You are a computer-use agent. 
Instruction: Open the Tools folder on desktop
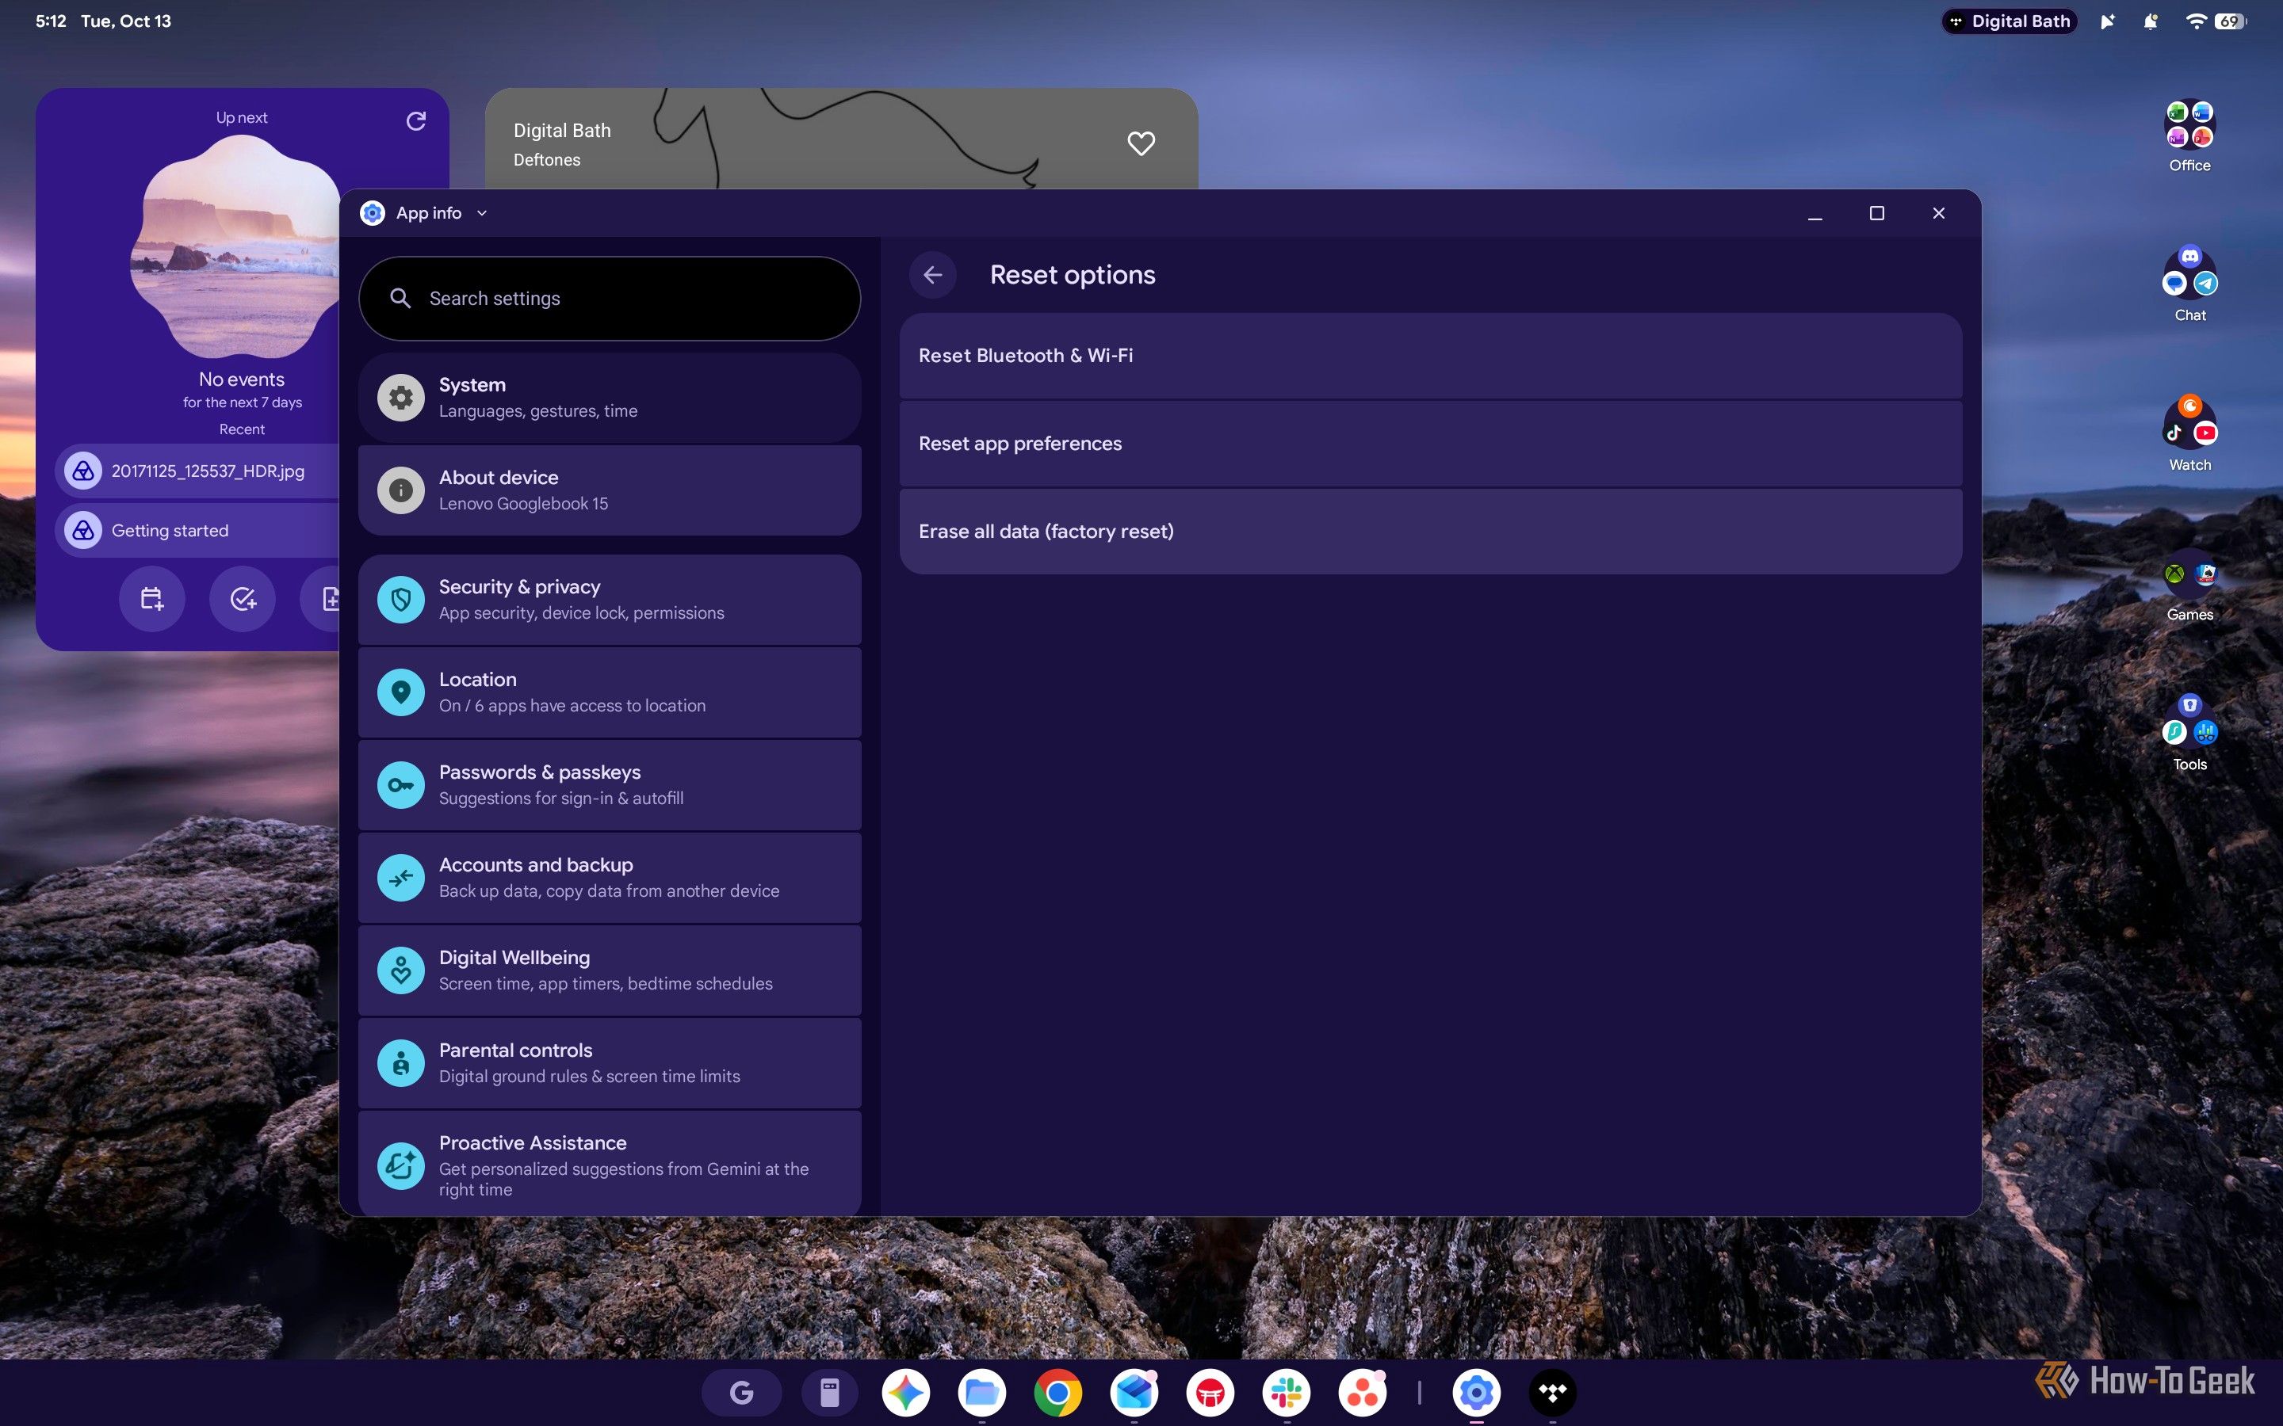(x=2189, y=734)
